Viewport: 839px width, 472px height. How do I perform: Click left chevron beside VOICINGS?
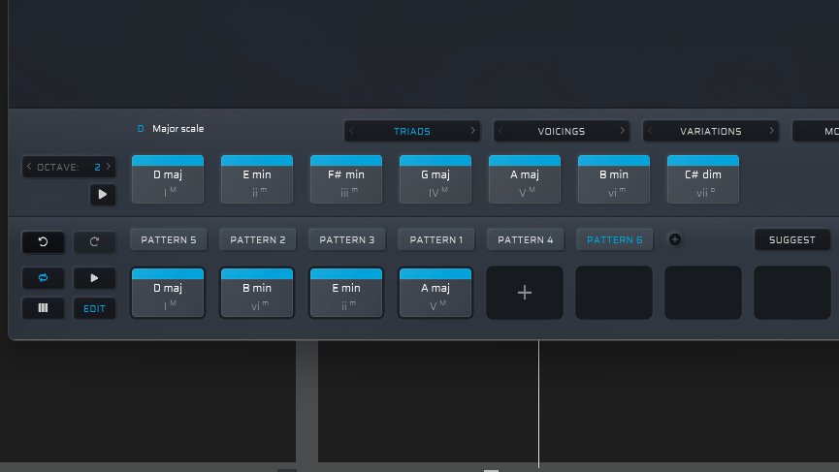500,131
